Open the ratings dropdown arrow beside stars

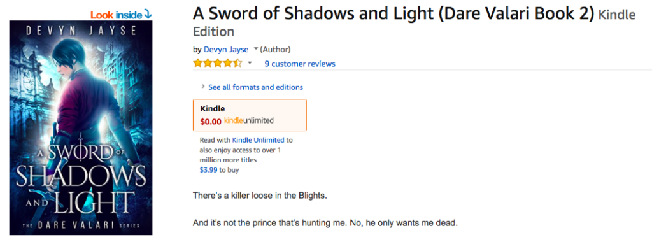250,63
